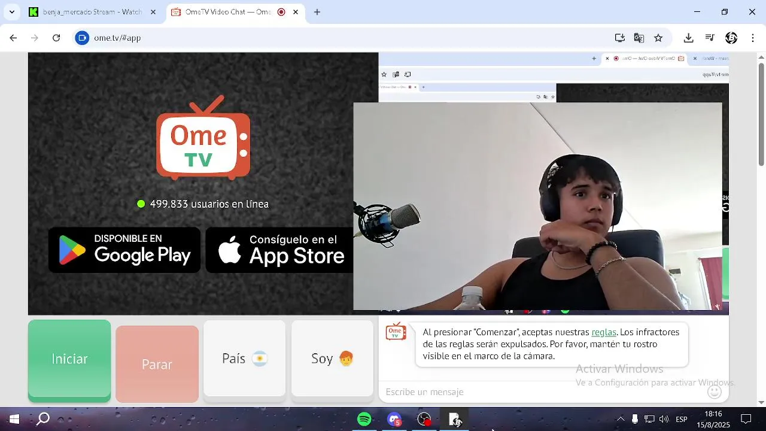Open the browser downloads icon
The width and height of the screenshot is (766, 431).
[689, 38]
